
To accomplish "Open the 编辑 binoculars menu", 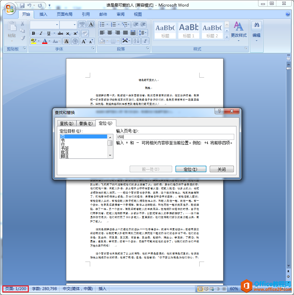I will 256,31.
